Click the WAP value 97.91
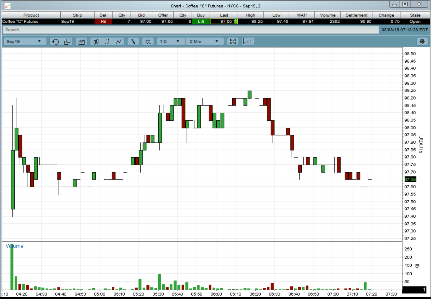This screenshot has height=299, width=431. (x=308, y=21)
